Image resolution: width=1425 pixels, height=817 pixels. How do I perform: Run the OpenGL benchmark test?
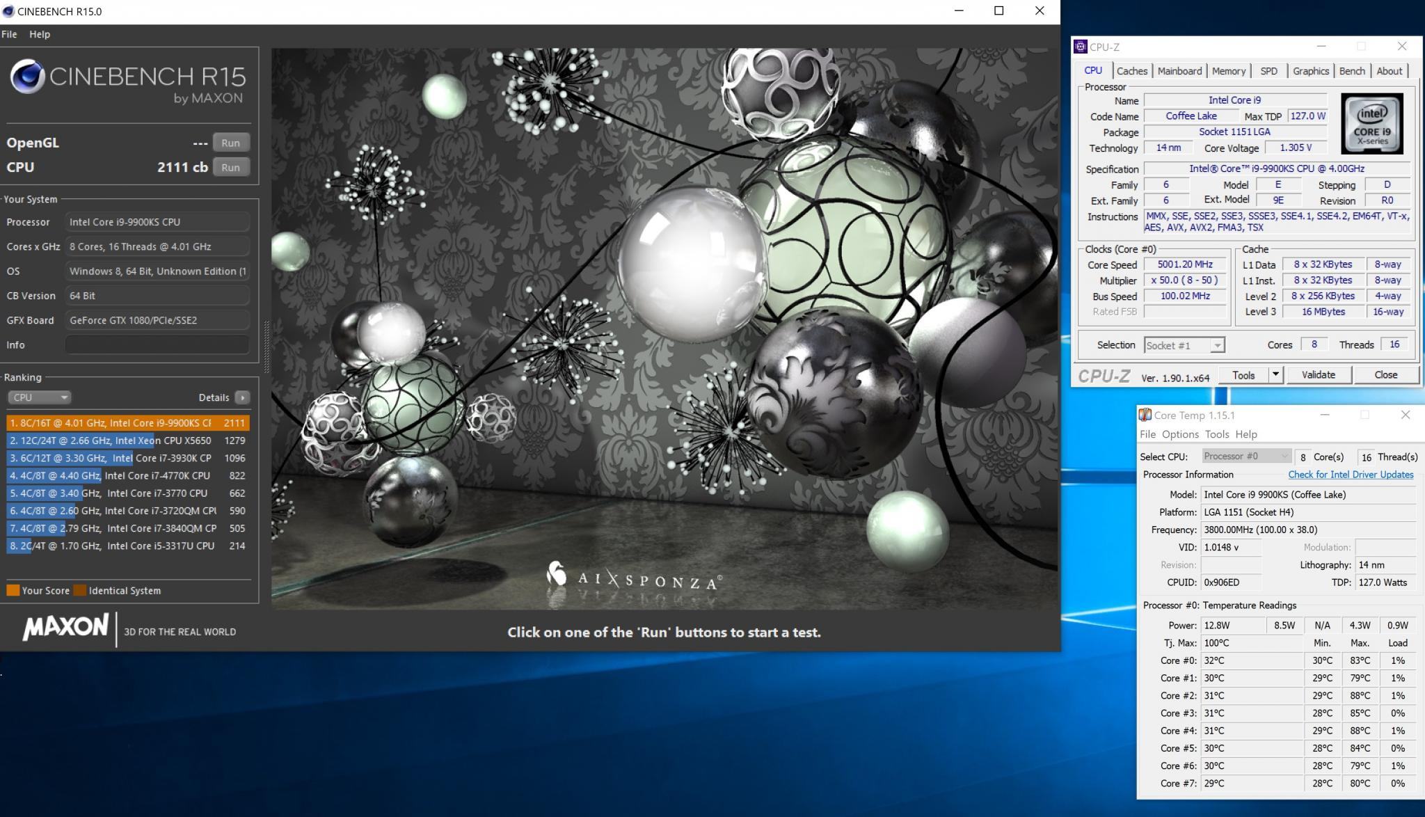[230, 143]
